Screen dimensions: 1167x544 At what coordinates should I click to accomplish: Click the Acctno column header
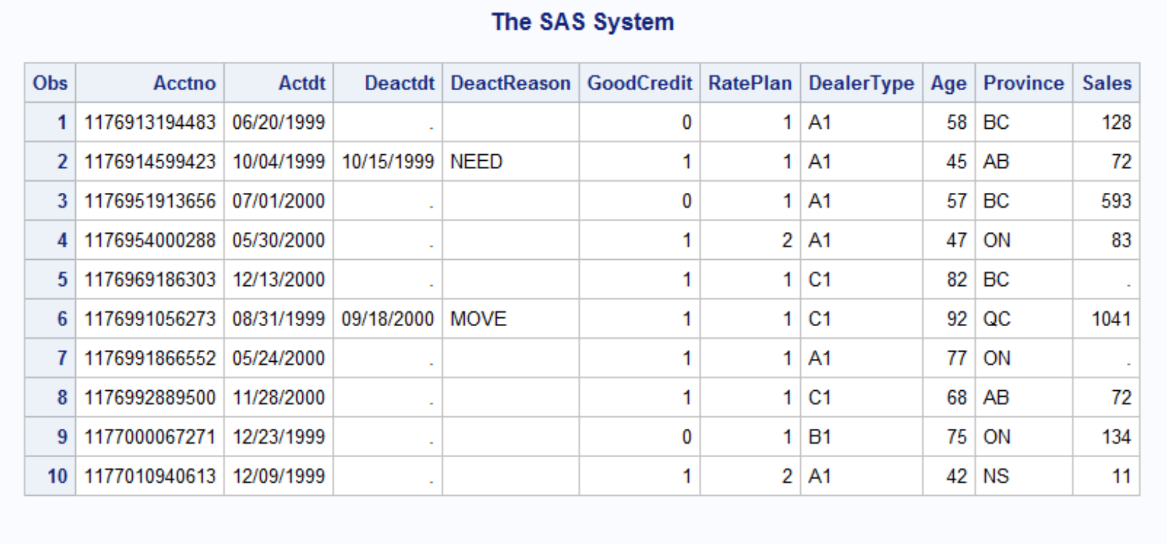184,83
